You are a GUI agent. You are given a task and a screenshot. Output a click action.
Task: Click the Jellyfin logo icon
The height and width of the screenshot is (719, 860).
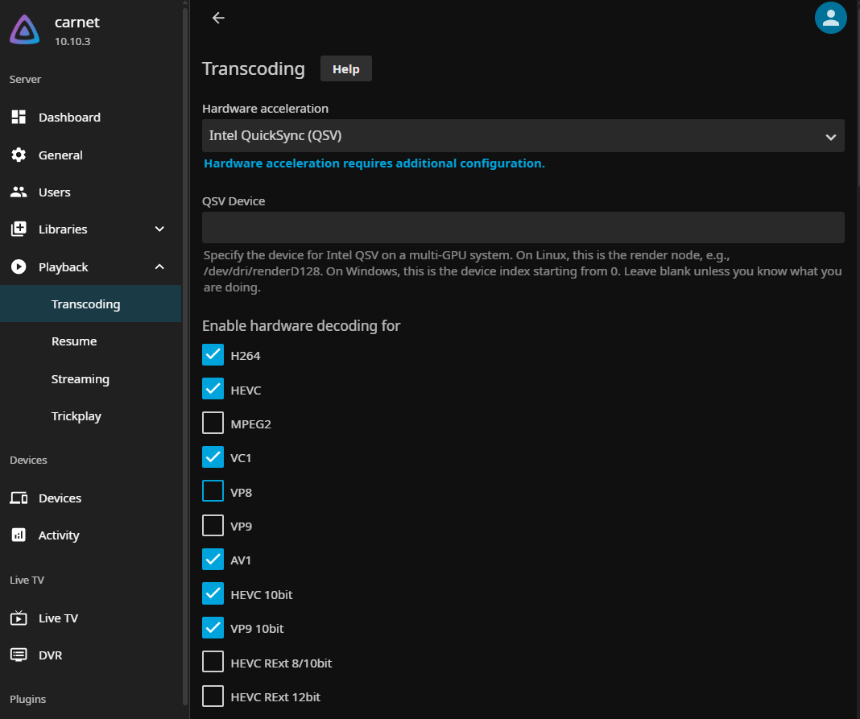click(25, 30)
